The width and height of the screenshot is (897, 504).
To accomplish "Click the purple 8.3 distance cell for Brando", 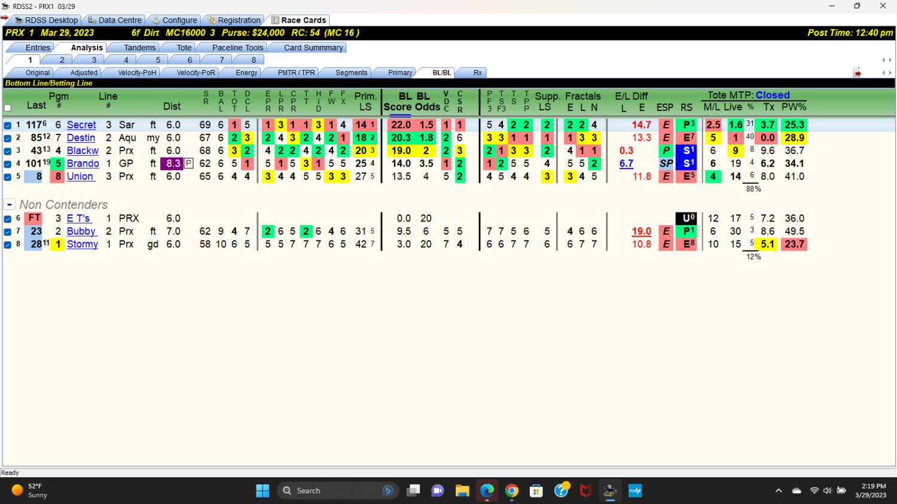I will (x=173, y=163).
